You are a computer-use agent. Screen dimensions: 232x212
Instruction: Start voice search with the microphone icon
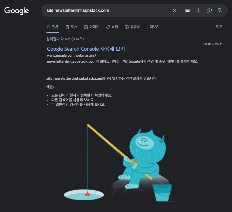199,11
